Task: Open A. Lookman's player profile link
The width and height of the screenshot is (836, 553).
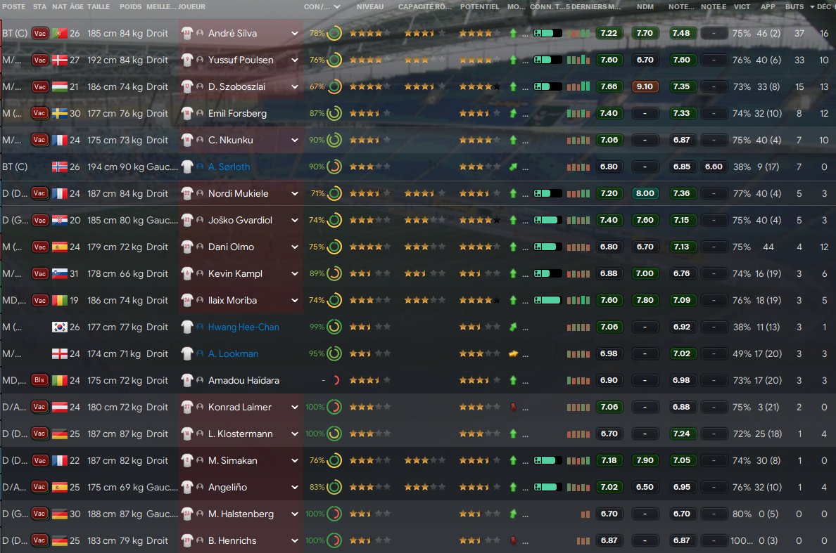Action: [233, 353]
